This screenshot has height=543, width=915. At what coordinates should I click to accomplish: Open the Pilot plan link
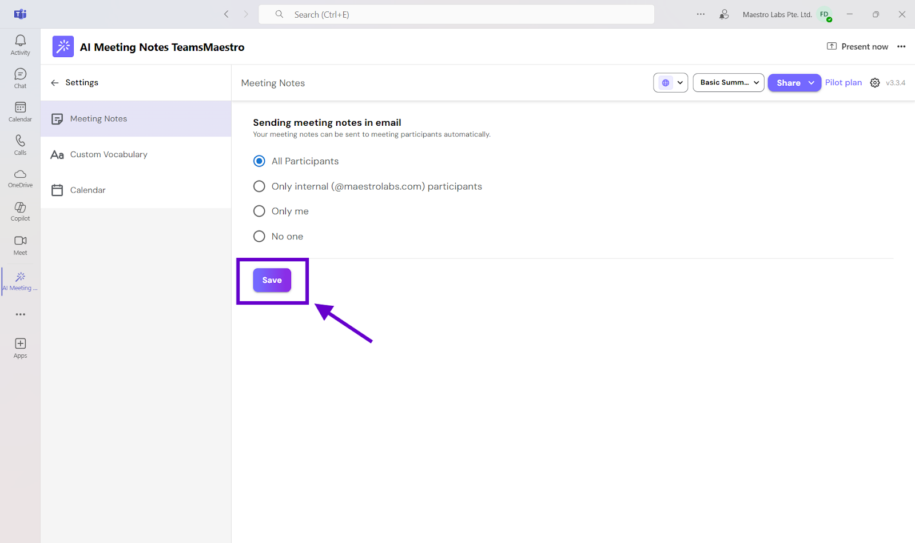pyautogui.click(x=843, y=83)
